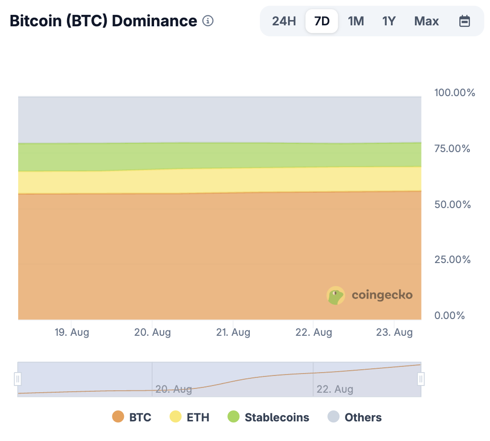Switch to the 1M time range
This screenshot has height=441, width=490.
click(x=356, y=21)
